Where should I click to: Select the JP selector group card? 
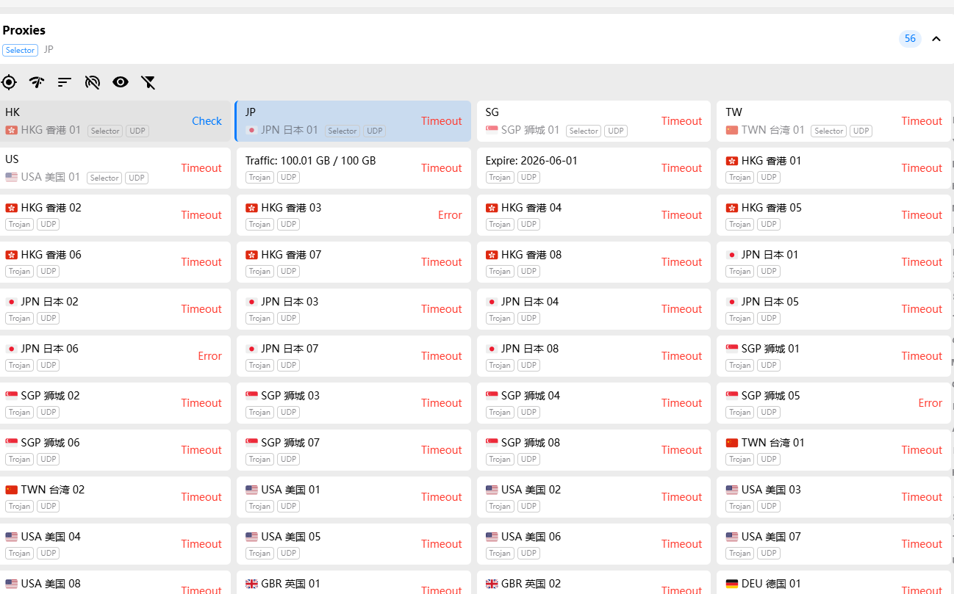point(353,121)
